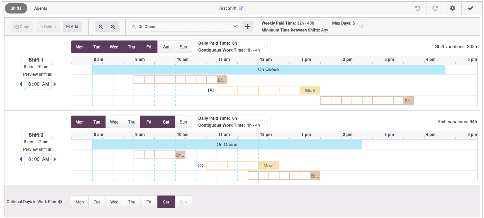The image size is (484, 218).
Task: Zoom out on the shift timeline
Action: (x=113, y=26)
